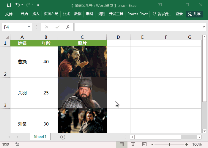Click the zoom out minus icon
The image size is (208, 148).
(x=152, y=144)
